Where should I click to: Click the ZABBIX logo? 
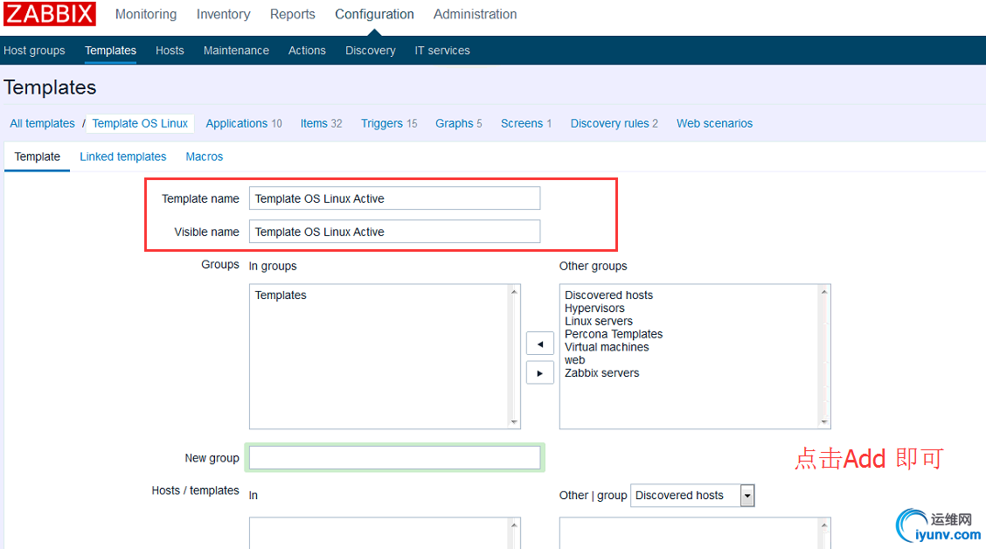coord(50,14)
